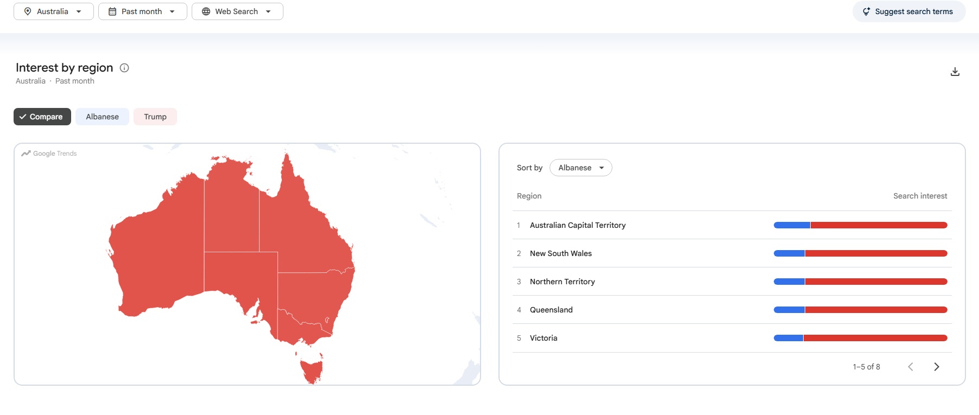Click the calendar icon in Past month filter
Image resolution: width=979 pixels, height=415 pixels.
(x=112, y=11)
